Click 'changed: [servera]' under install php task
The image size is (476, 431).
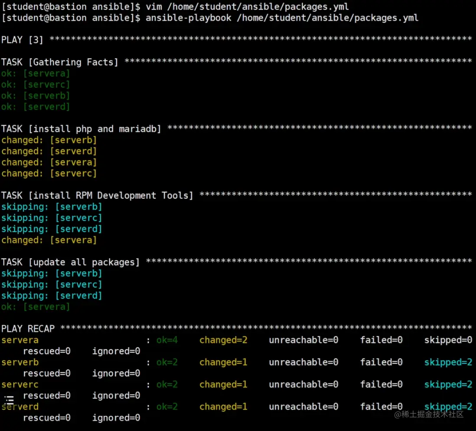click(x=49, y=162)
